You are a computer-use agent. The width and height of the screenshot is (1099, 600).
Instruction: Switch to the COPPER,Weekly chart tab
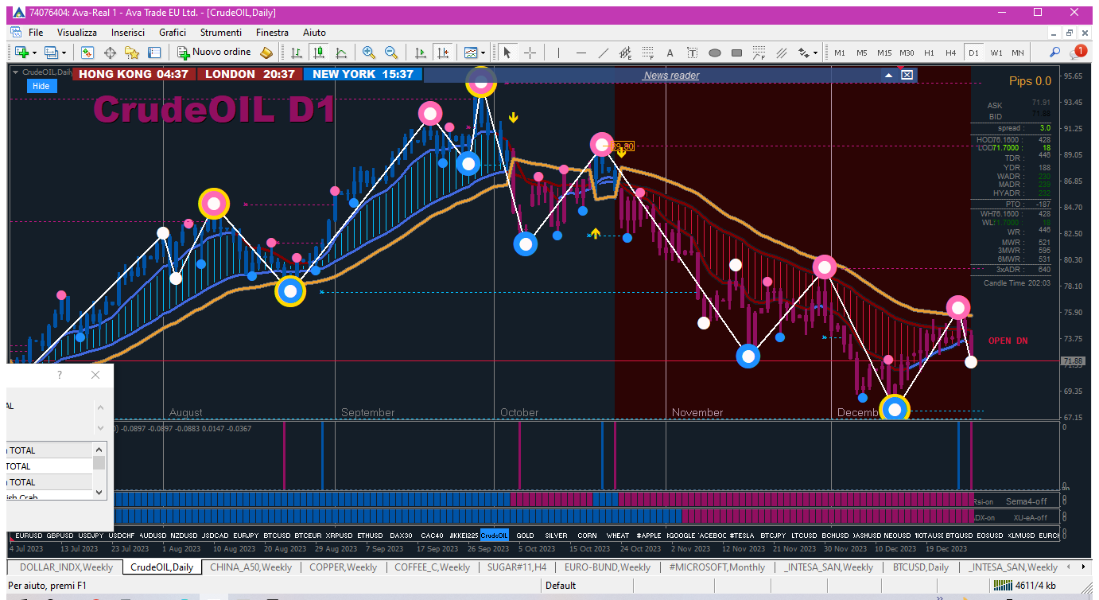point(343,567)
